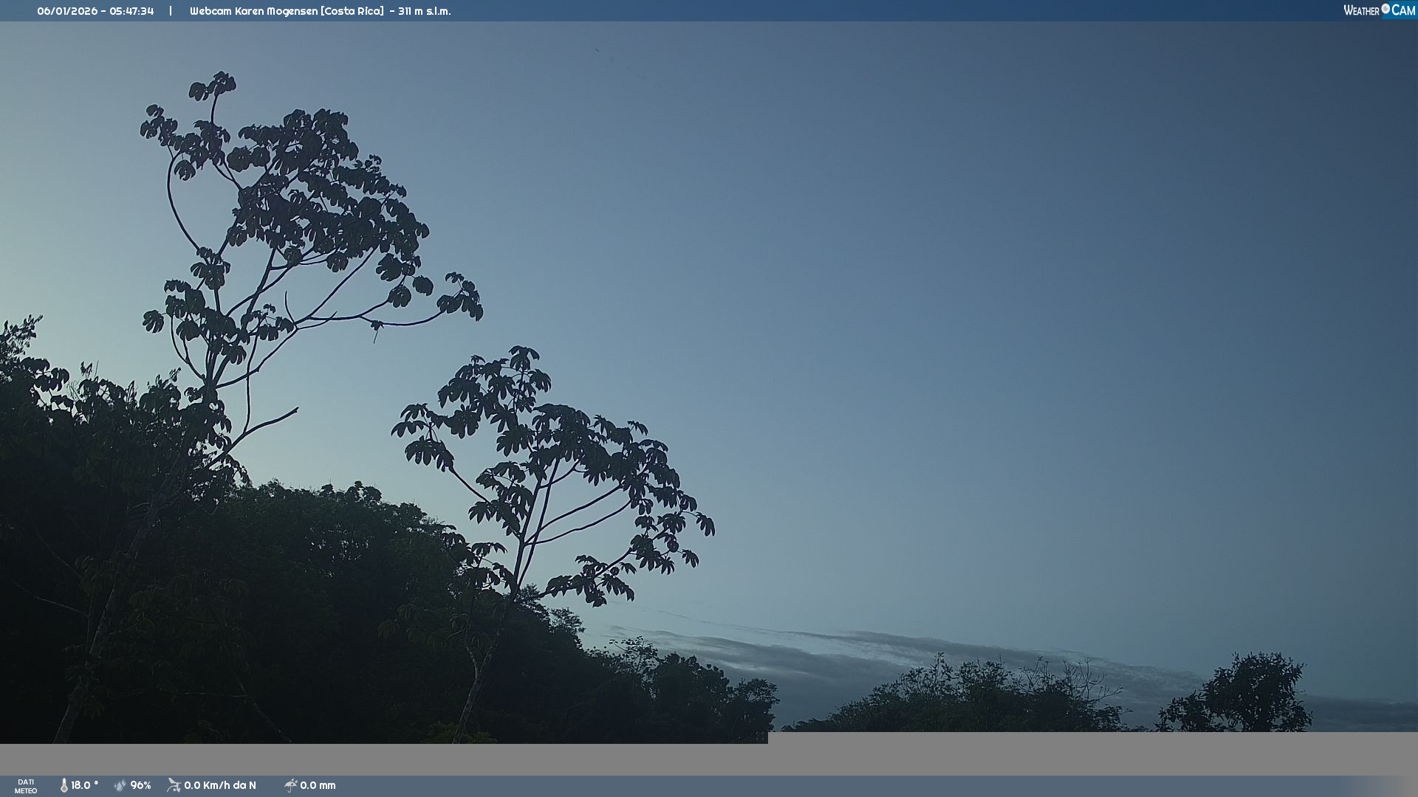Click the 18.0° temperature reading
Viewport: 1418px width, 797px height.
(84, 785)
